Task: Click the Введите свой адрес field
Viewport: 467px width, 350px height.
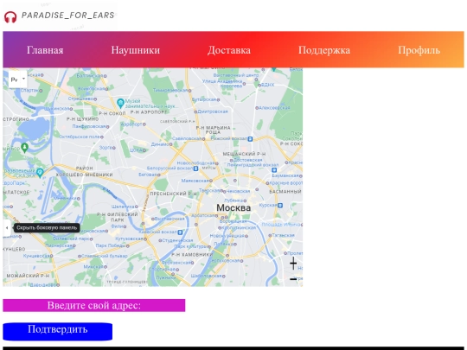Action: [94, 305]
